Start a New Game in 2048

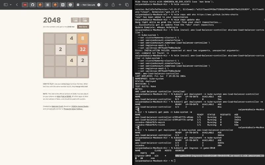[83, 27]
